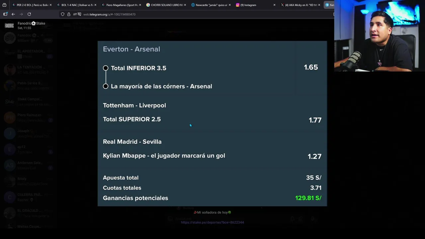Go back with the browser back arrow

click(x=13, y=14)
